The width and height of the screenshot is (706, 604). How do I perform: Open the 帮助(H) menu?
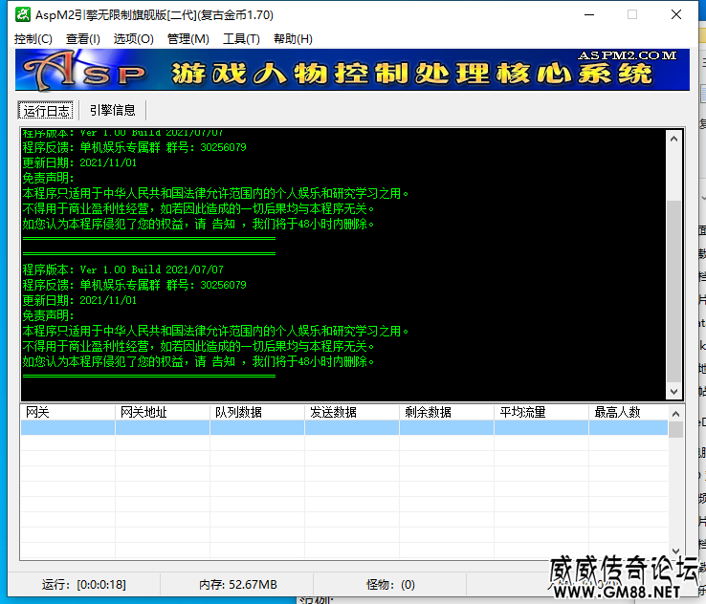[x=293, y=39]
